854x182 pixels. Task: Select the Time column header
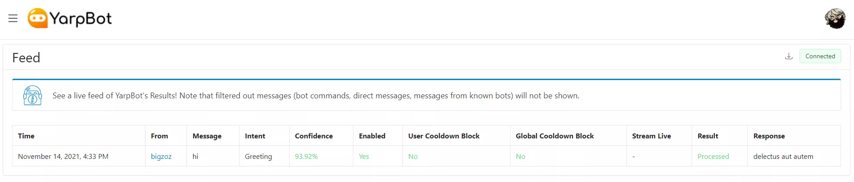point(26,136)
